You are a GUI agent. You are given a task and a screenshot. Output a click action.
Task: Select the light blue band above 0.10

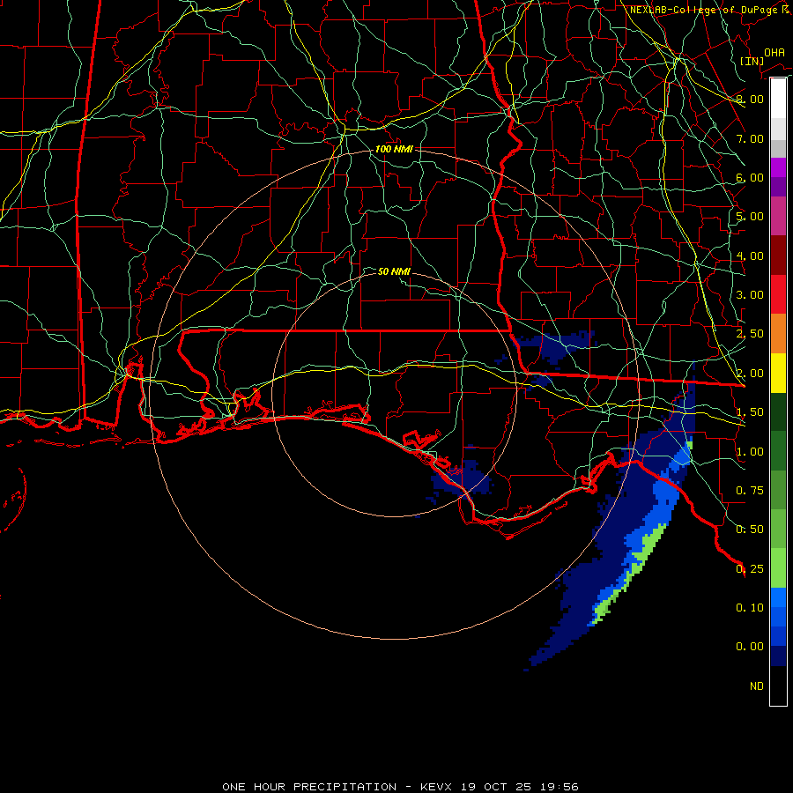coord(778,597)
